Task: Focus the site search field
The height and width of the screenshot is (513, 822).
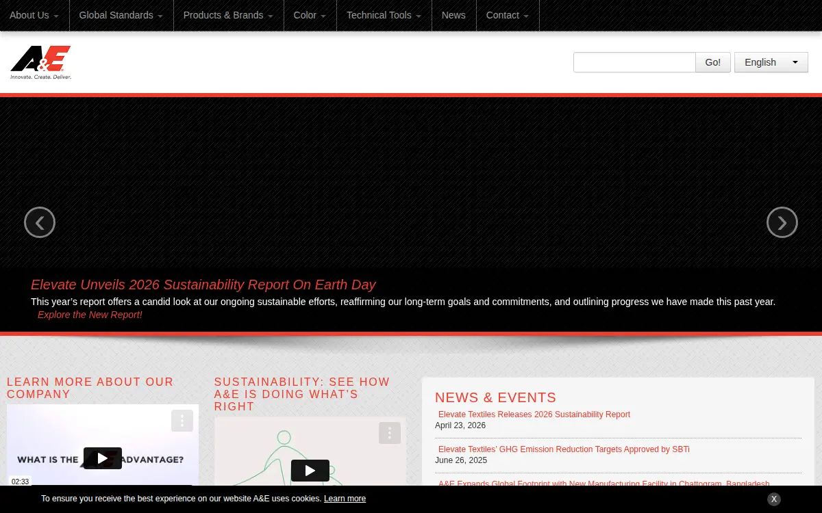Action: pyautogui.click(x=634, y=62)
